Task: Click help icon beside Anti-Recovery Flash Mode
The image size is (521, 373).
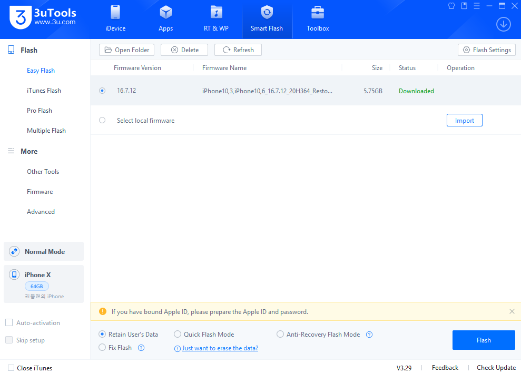Action: coord(369,335)
